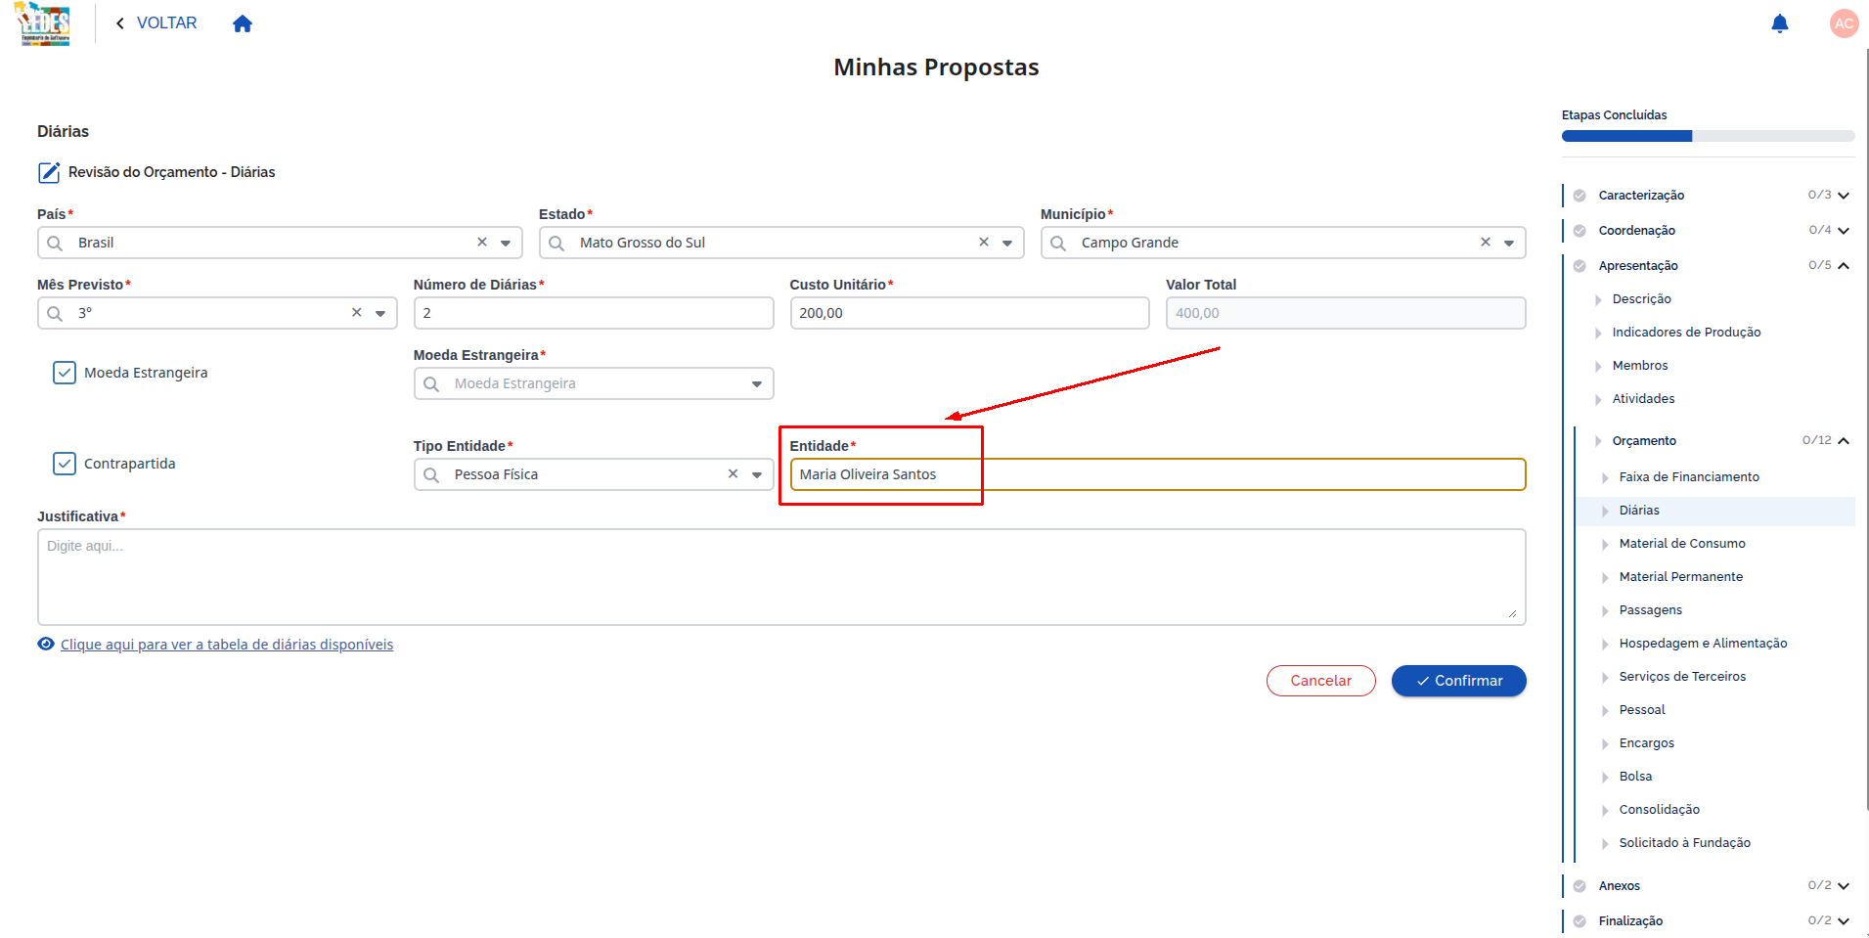Click into the Entidade text field
The image size is (1869, 938).
(x=1158, y=474)
